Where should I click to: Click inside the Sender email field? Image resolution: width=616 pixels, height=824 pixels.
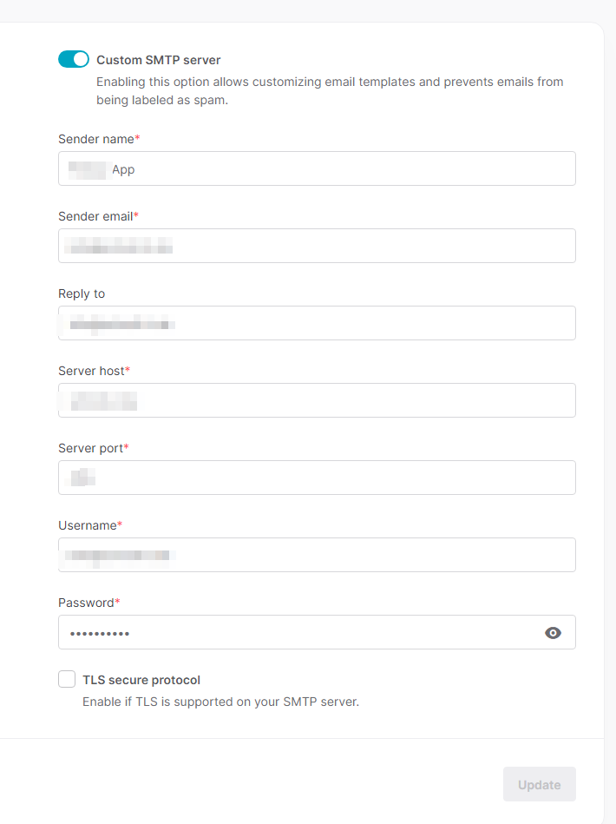point(317,246)
